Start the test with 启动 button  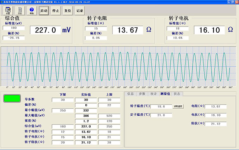[x=44, y=11]
